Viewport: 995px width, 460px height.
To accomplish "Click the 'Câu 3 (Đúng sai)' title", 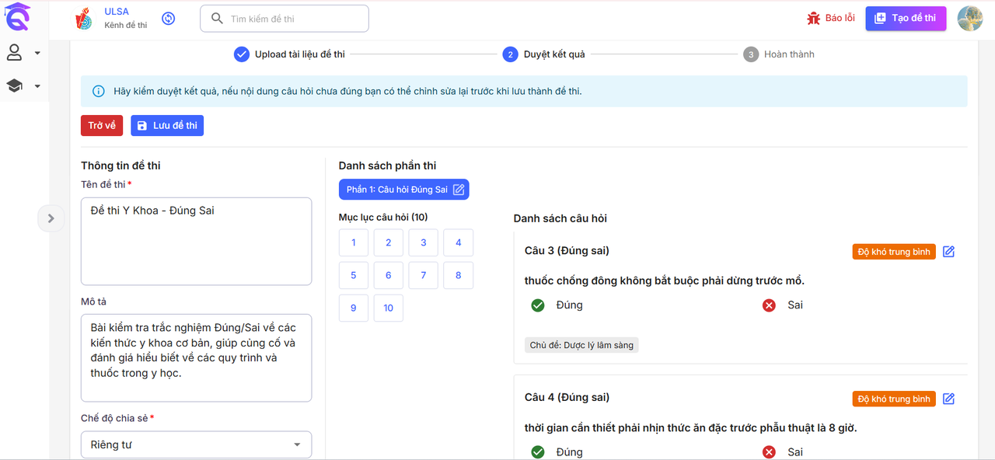I will coord(567,251).
